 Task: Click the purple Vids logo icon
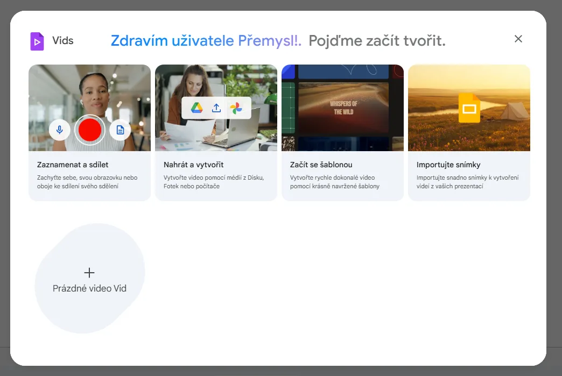tap(37, 41)
